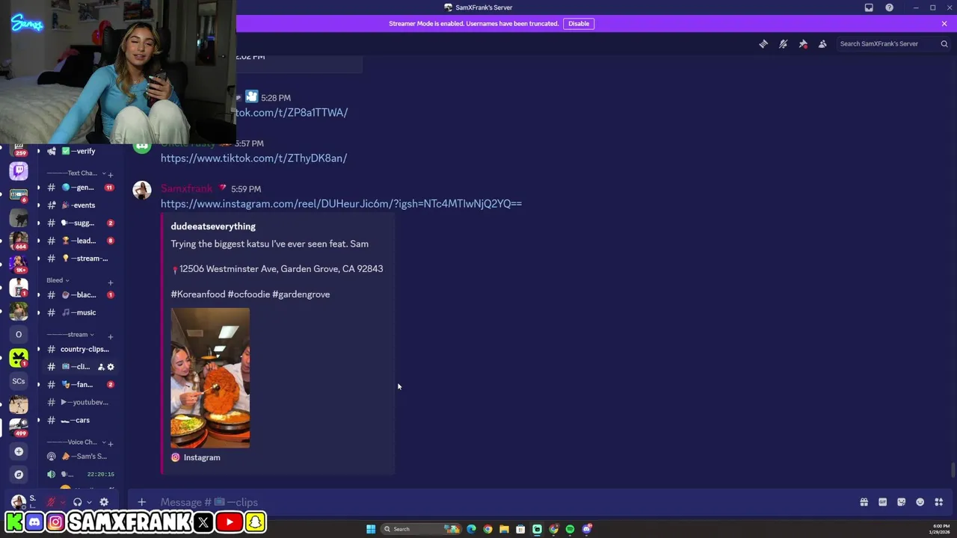Screen dimensions: 957x538
Task: Open the lead... channel
Action: [x=81, y=241]
